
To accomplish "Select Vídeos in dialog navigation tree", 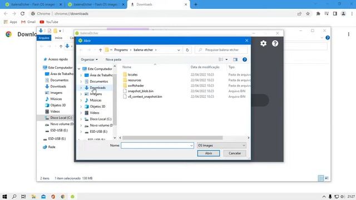I will coord(95,113).
